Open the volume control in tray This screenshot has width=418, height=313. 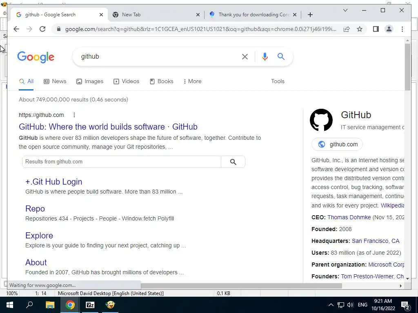(x=351, y=305)
